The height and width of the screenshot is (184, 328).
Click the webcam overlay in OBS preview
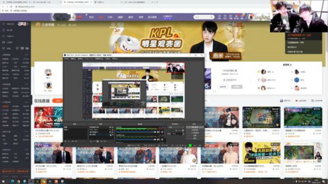pyautogui.click(x=175, y=67)
